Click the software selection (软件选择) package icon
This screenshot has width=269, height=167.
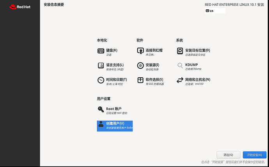[x=140, y=80]
